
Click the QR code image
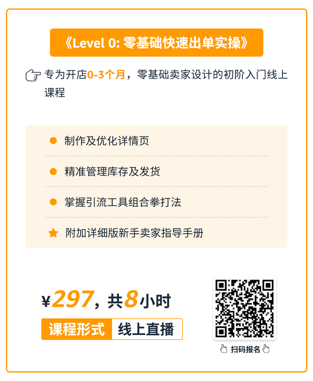(x=244, y=308)
